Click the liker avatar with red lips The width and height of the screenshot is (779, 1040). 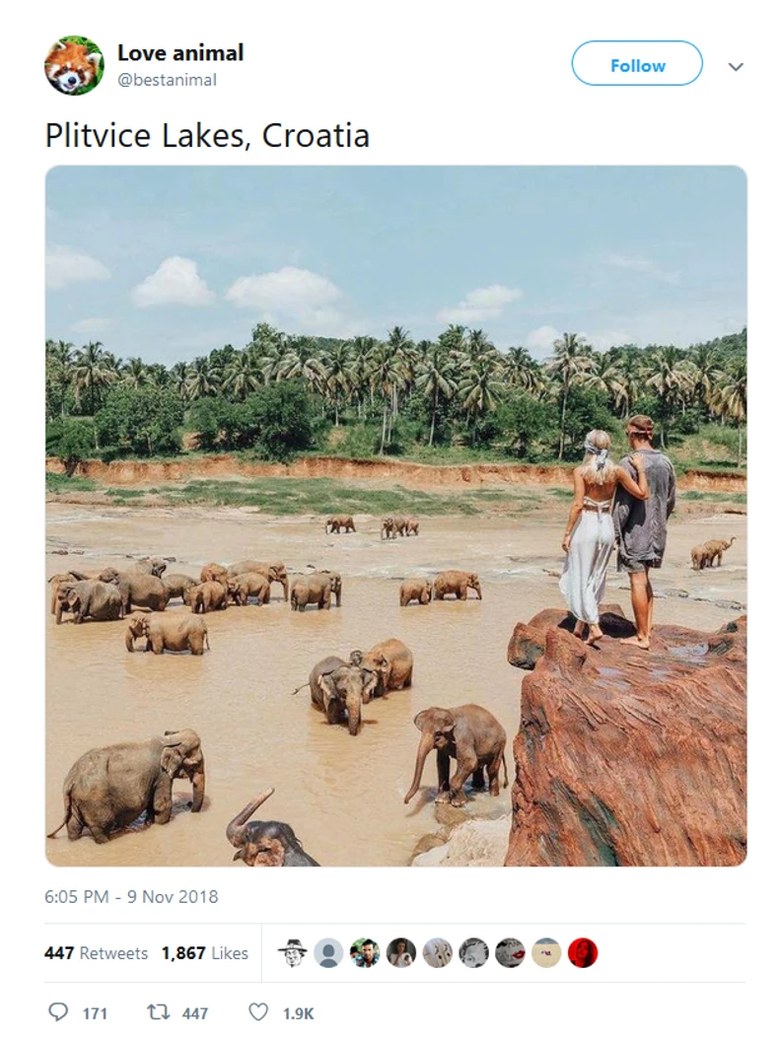coord(510,952)
